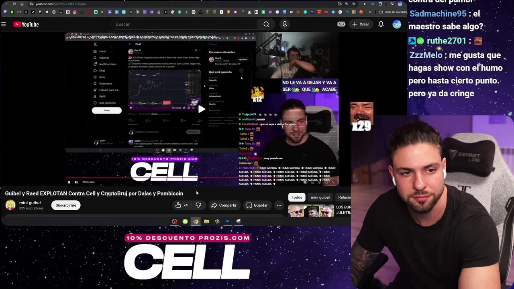The height and width of the screenshot is (289, 514).
Task: Go to the browser home page
Action: coord(22,4)
